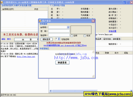Click the 用户登录 dialog title icon

[x=40, y=21]
